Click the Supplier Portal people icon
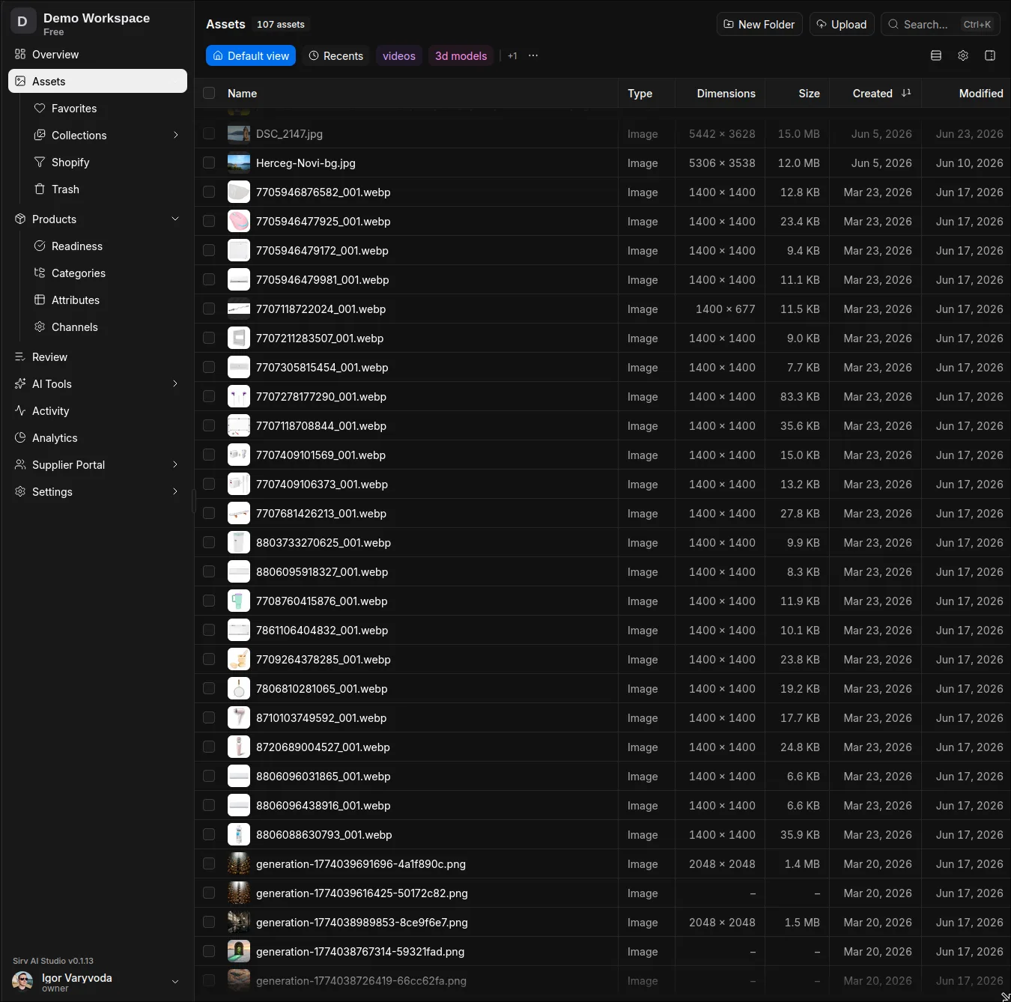The image size is (1011, 1002). 20,465
